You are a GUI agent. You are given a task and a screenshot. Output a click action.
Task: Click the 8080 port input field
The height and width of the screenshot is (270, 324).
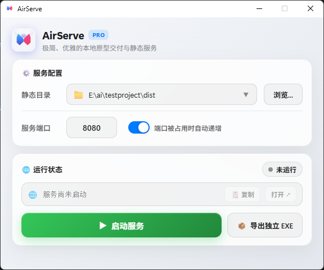click(x=92, y=127)
